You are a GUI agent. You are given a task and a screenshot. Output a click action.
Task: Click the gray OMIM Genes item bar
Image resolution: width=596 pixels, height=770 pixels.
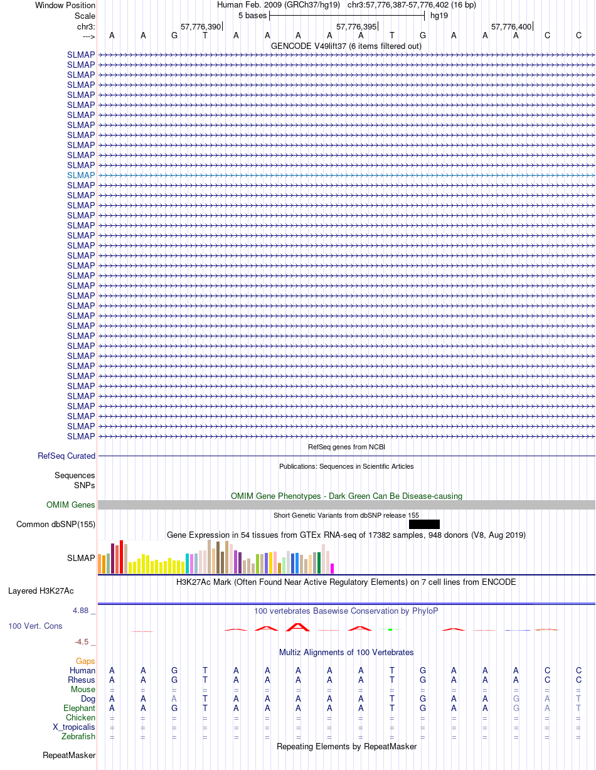click(x=346, y=505)
